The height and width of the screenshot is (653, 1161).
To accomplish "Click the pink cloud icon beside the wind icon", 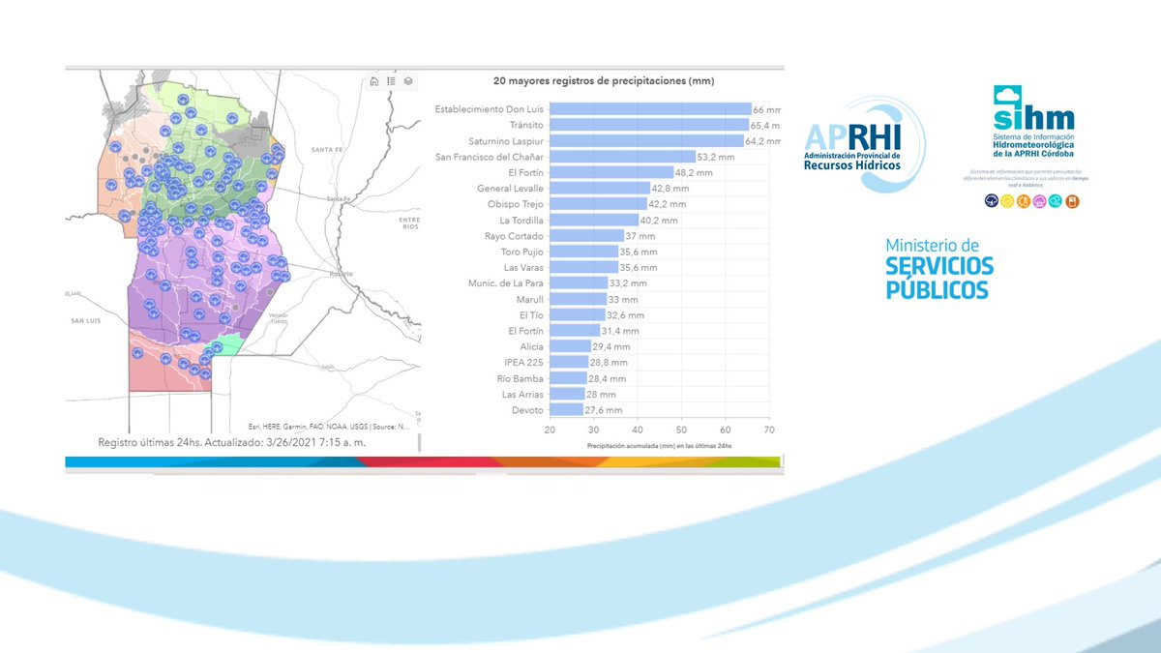I will click(1039, 200).
